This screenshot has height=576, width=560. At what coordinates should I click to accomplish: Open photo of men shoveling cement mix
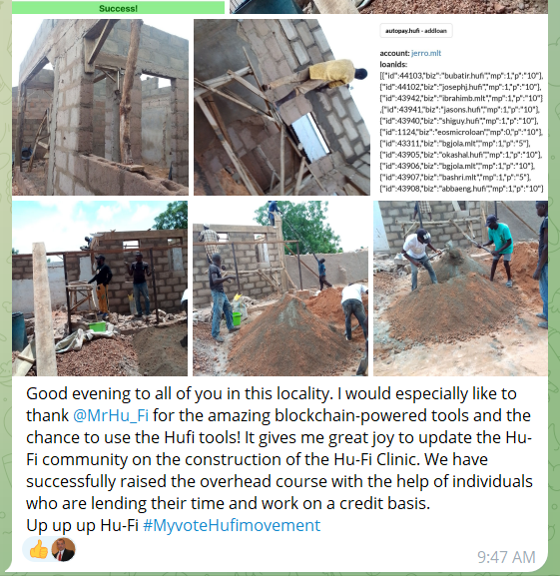(x=460, y=288)
